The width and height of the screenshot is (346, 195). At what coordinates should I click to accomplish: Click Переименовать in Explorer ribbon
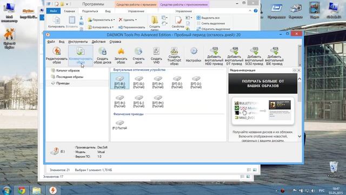pyautogui.click(x=132, y=27)
